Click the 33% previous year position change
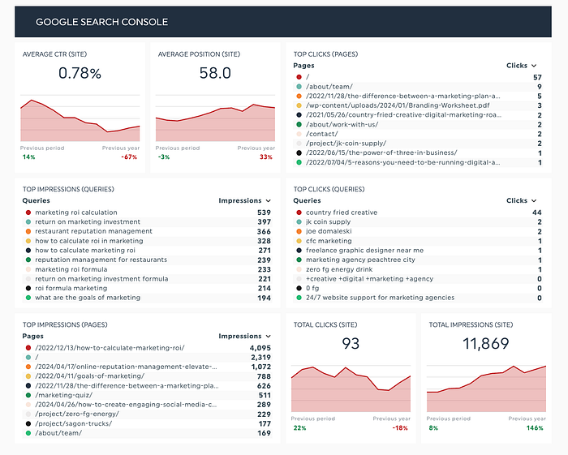 266,157
